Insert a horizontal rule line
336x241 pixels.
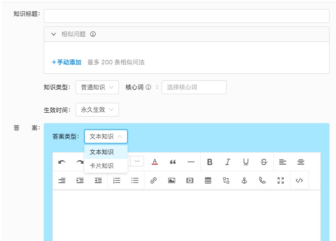[191, 162]
